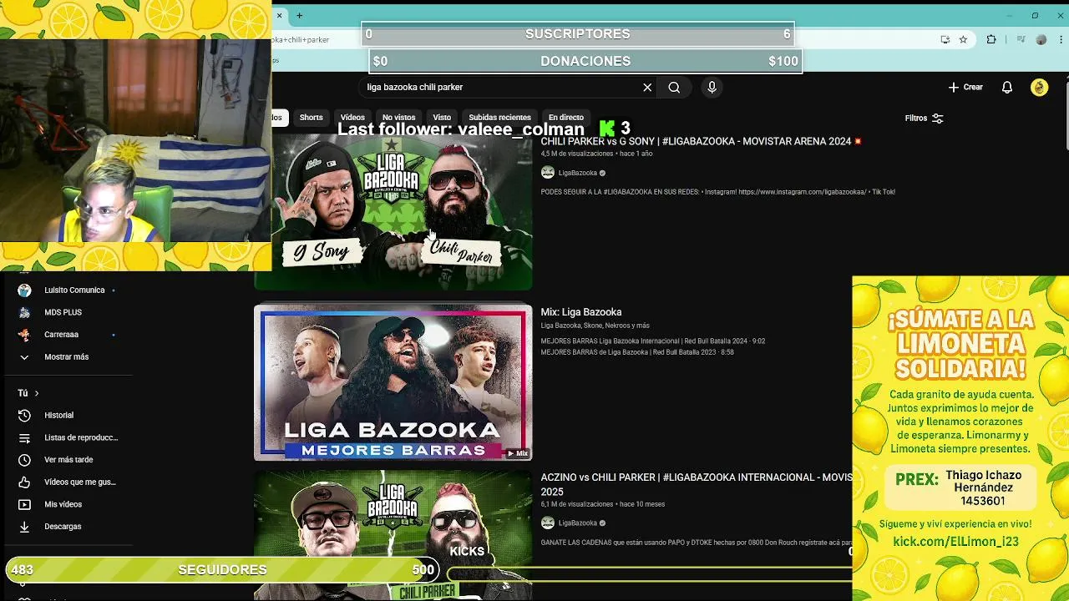Screen dimensions: 1069x601
Task: Close the current browser tab
Action: 280,15
